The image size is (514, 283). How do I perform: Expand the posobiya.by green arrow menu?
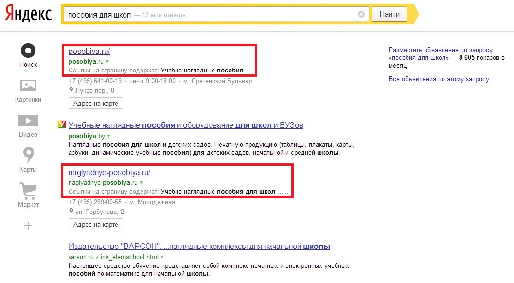[x=109, y=136]
